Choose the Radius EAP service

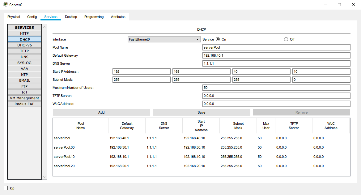(24, 104)
